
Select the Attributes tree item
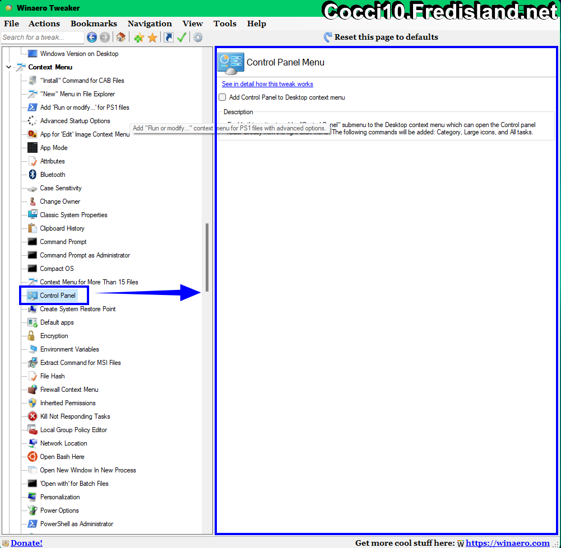click(x=53, y=161)
